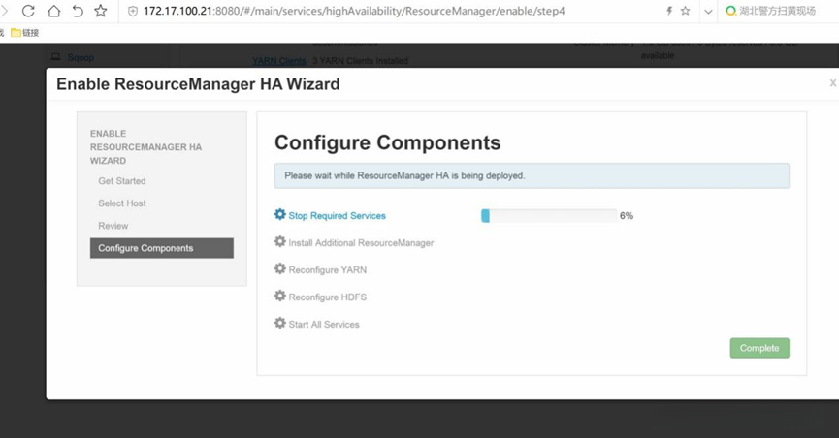Click gear icon beside Start All Services

(280, 324)
